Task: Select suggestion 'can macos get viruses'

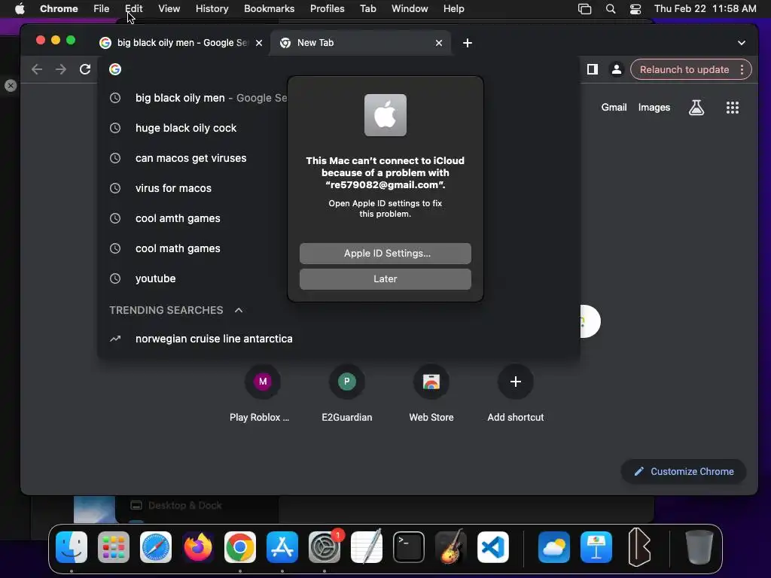Action: coord(340,158)
